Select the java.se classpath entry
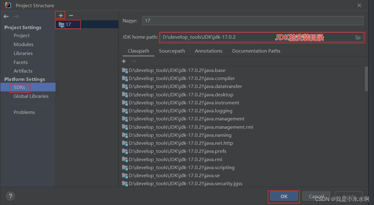This screenshot has height=205, width=374. click(x=171, y=175)
